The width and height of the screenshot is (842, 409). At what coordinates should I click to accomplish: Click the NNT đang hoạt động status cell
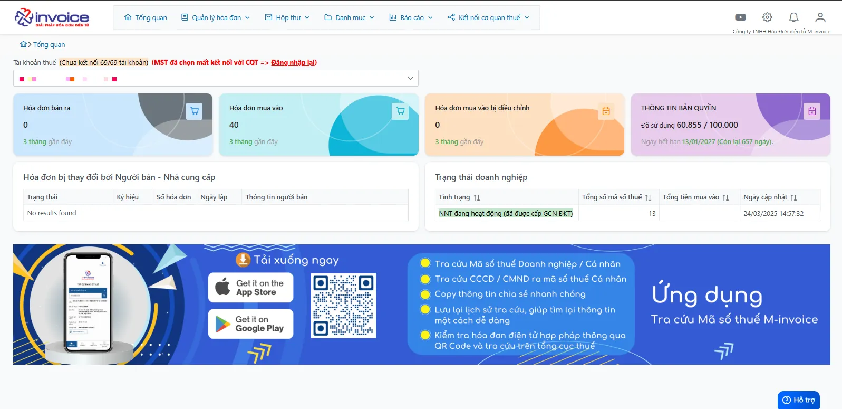pos(506,213)
